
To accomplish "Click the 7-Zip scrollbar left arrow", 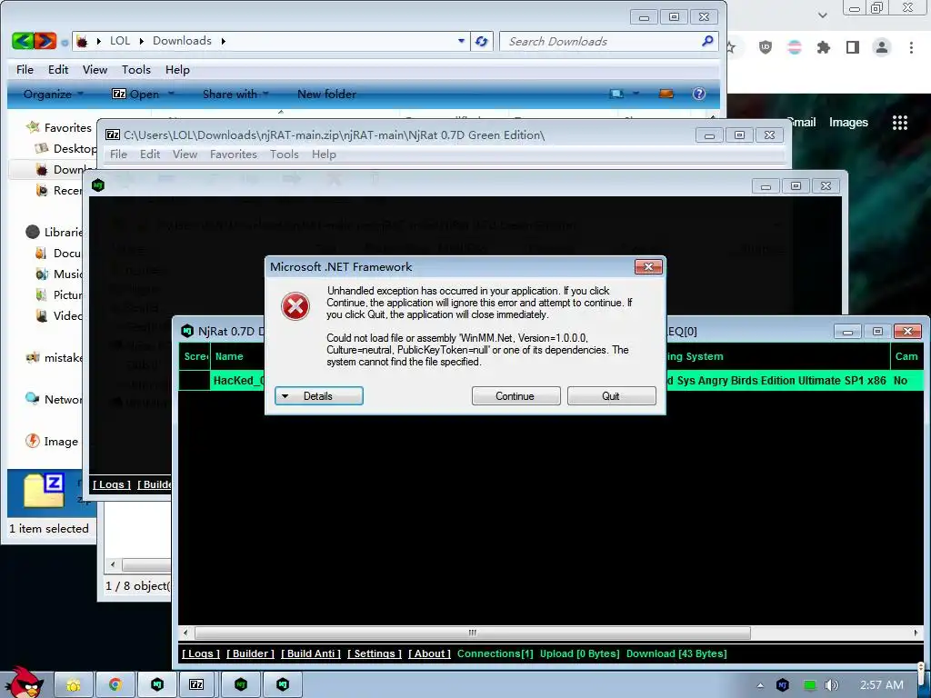I will pyautogui.click(x=113, y=564).
